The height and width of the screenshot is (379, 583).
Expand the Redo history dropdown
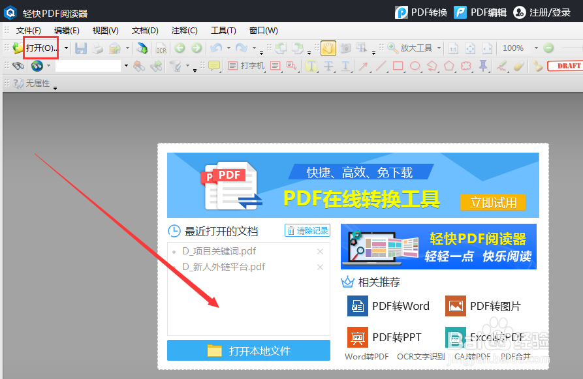(x=254, y=48)
